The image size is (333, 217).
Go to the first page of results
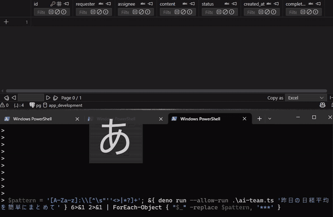(6, 98)
